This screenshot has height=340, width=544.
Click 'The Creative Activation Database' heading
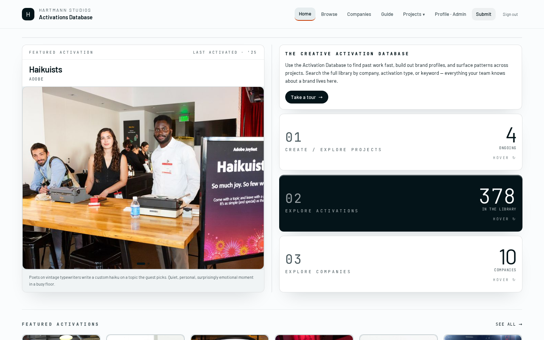pos(347,54)
